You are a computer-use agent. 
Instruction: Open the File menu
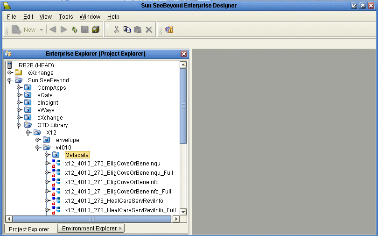click(x=12, y=17)
